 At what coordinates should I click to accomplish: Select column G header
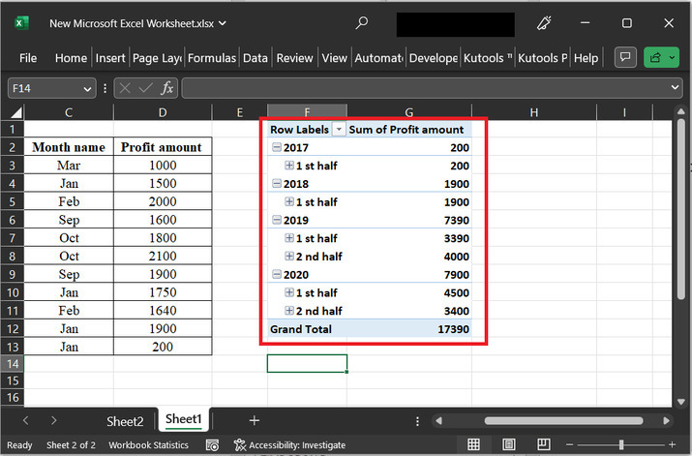(409, 112)
